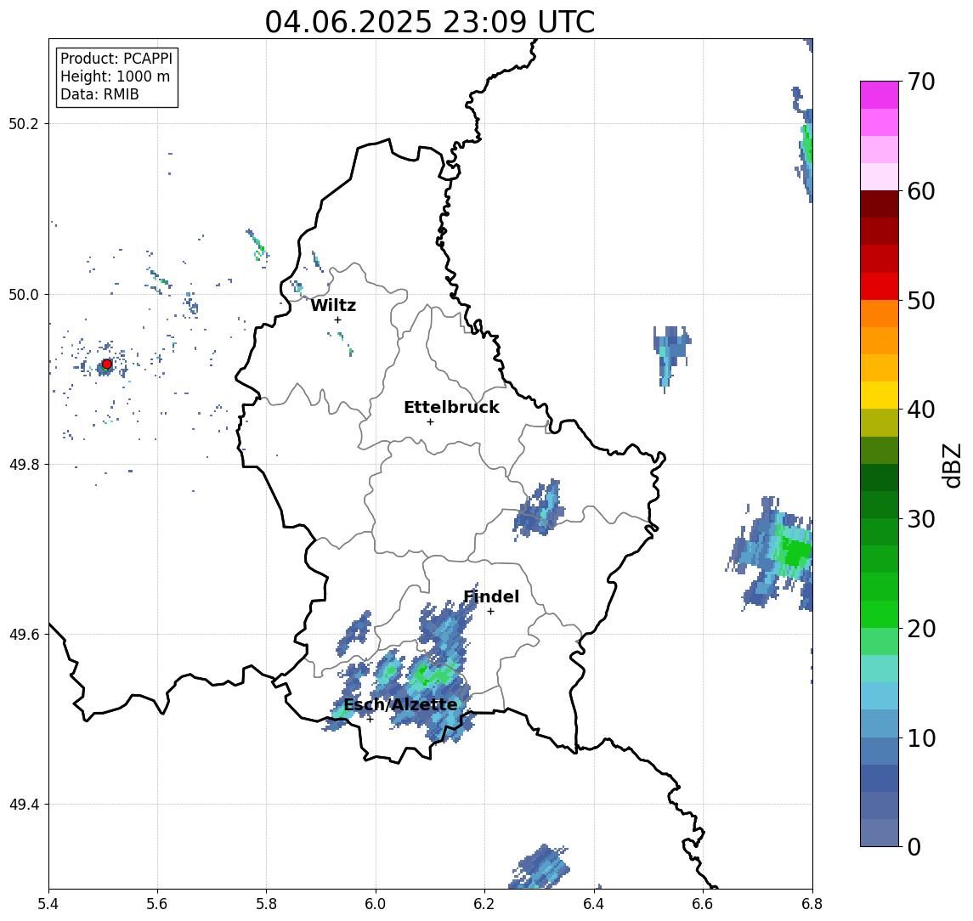Click the colorbar tick label 50
This screenshot has width=973, height=921.
(921, 301)
